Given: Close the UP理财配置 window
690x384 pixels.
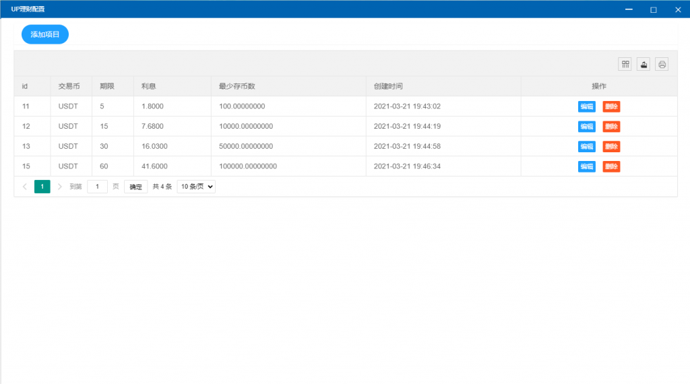Looking at the screenshot, I should pyautogui.click(x=678, y=9).
